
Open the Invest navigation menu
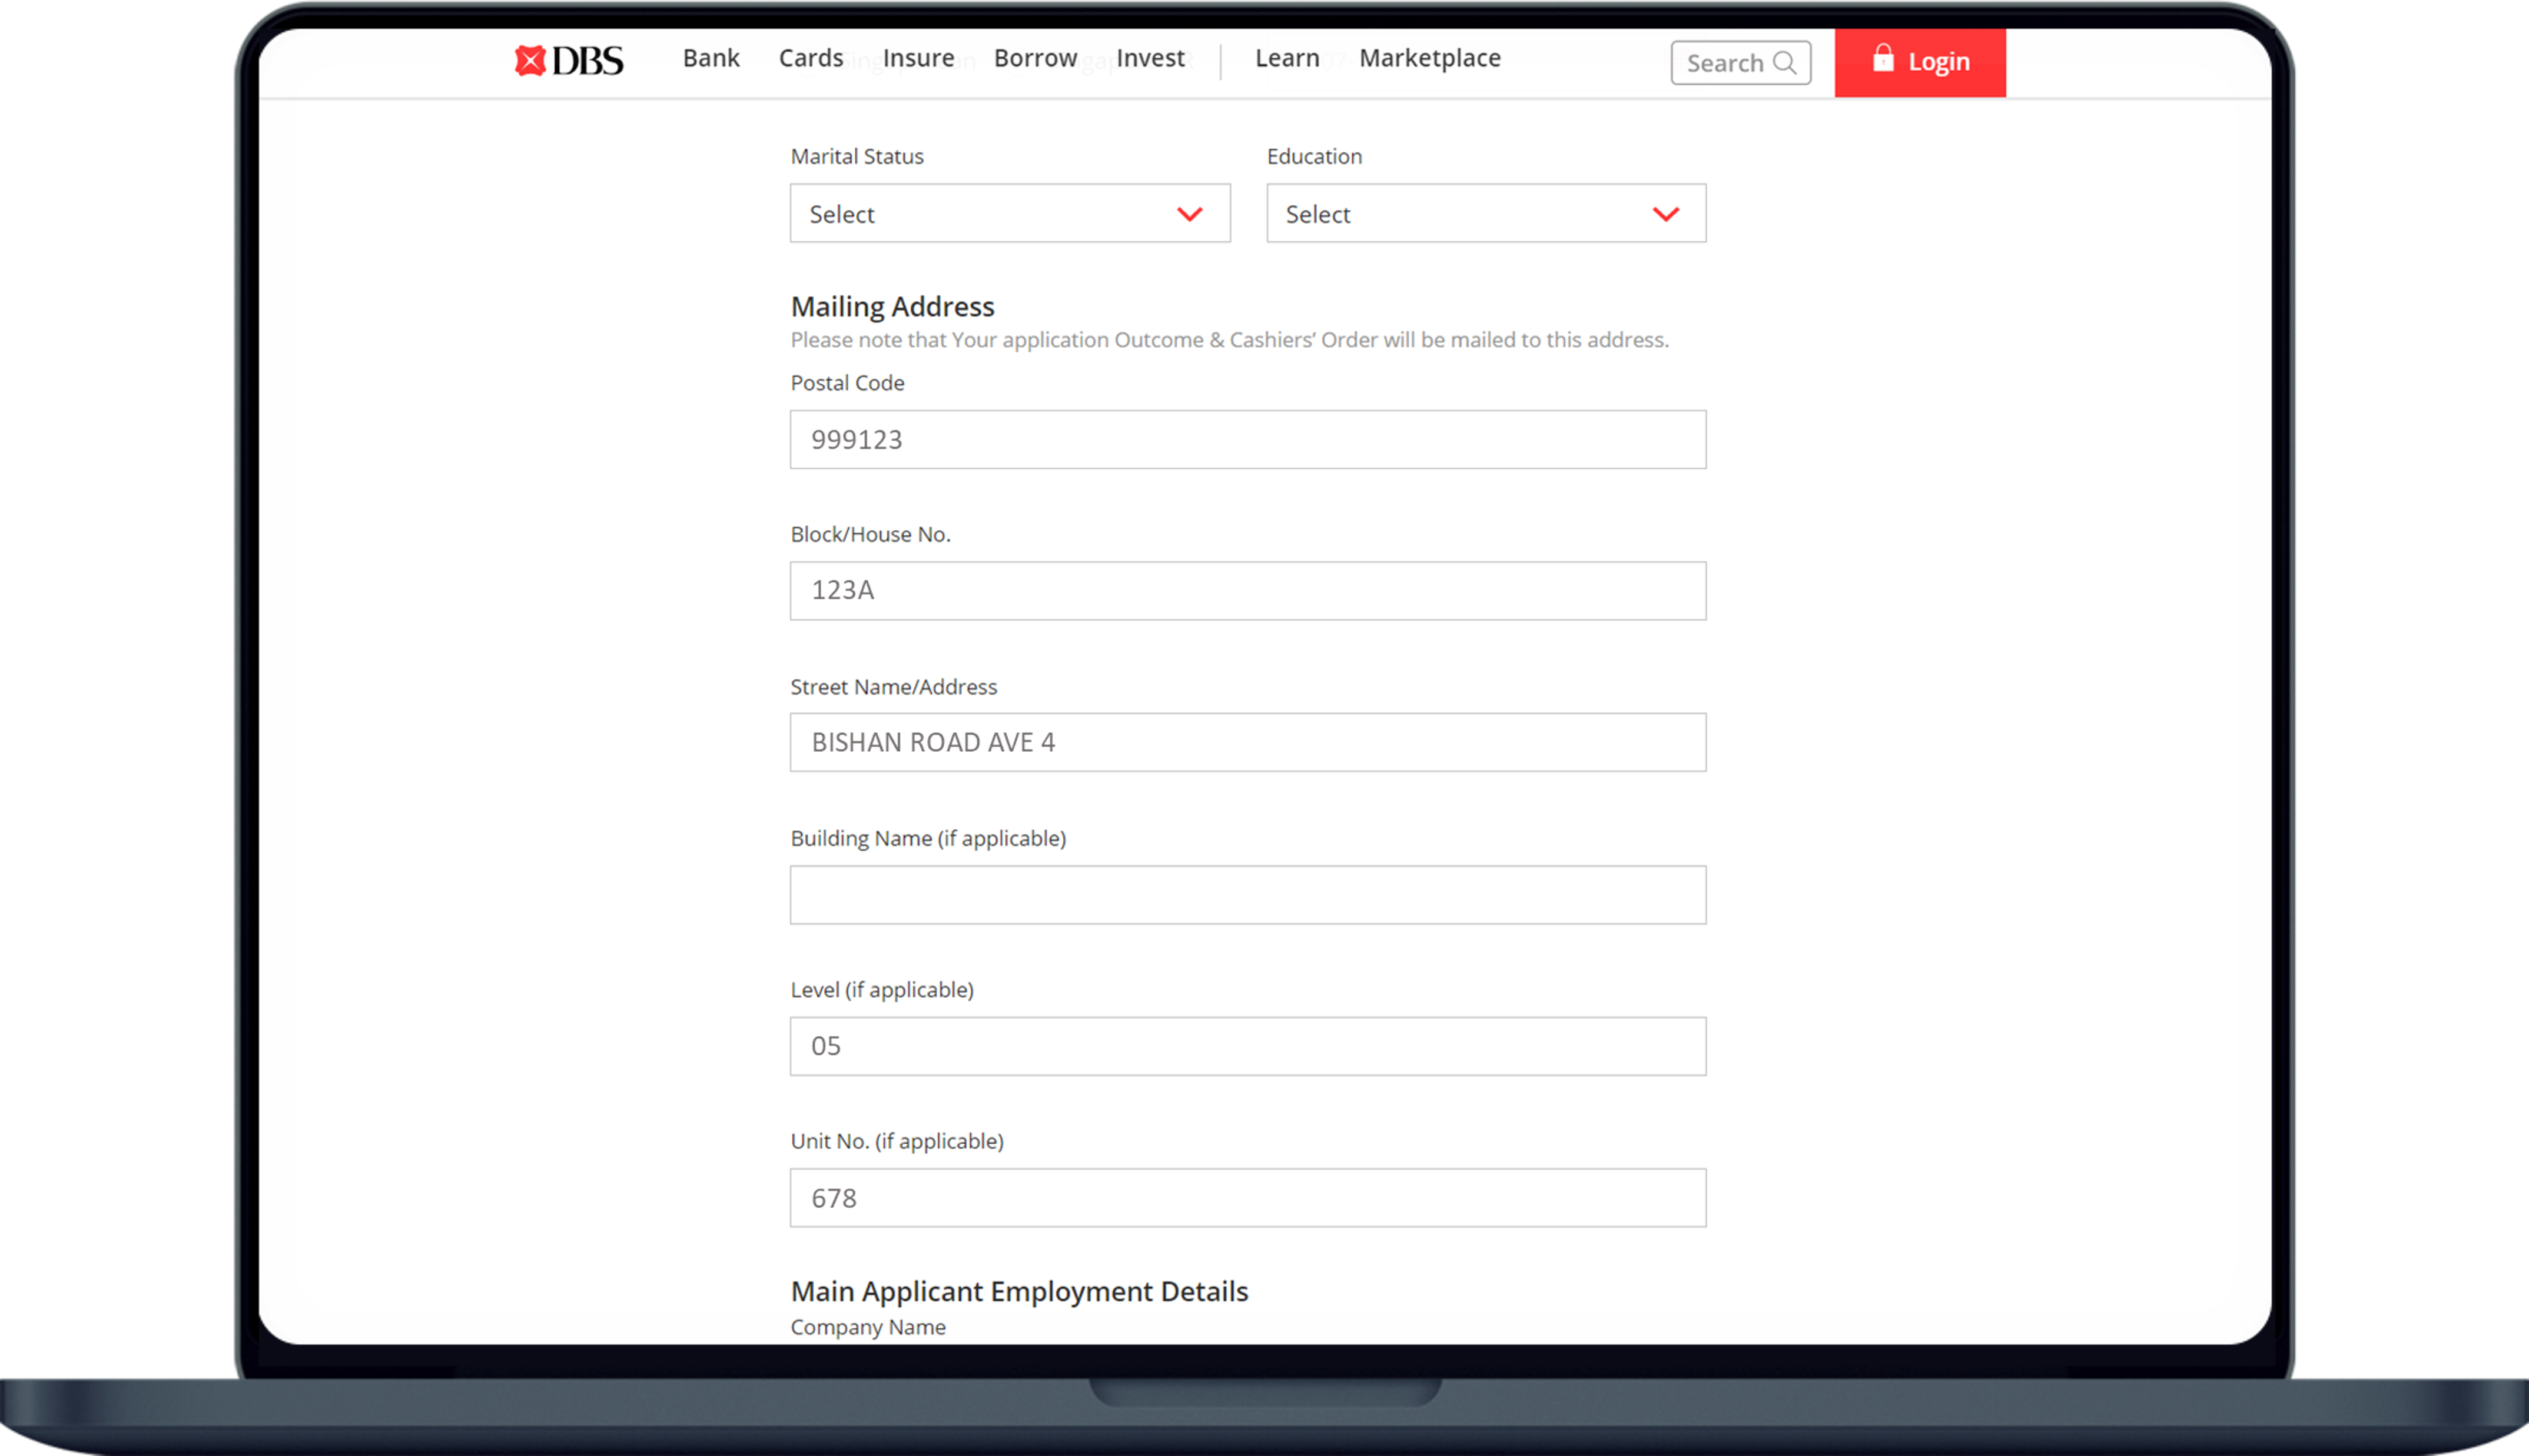coord(1150,57)
